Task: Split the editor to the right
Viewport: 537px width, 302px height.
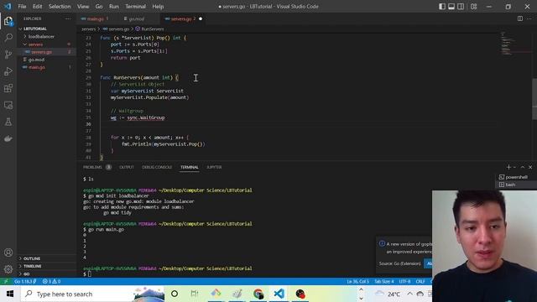Action: pyautogui.click(x=520, y=18)
